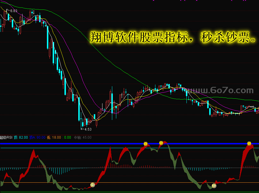Click the right happy smiley buy signal
The image size is (259, 193).
coord(214,186)
